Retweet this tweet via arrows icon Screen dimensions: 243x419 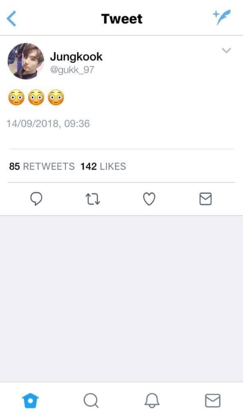coord(93,199)
